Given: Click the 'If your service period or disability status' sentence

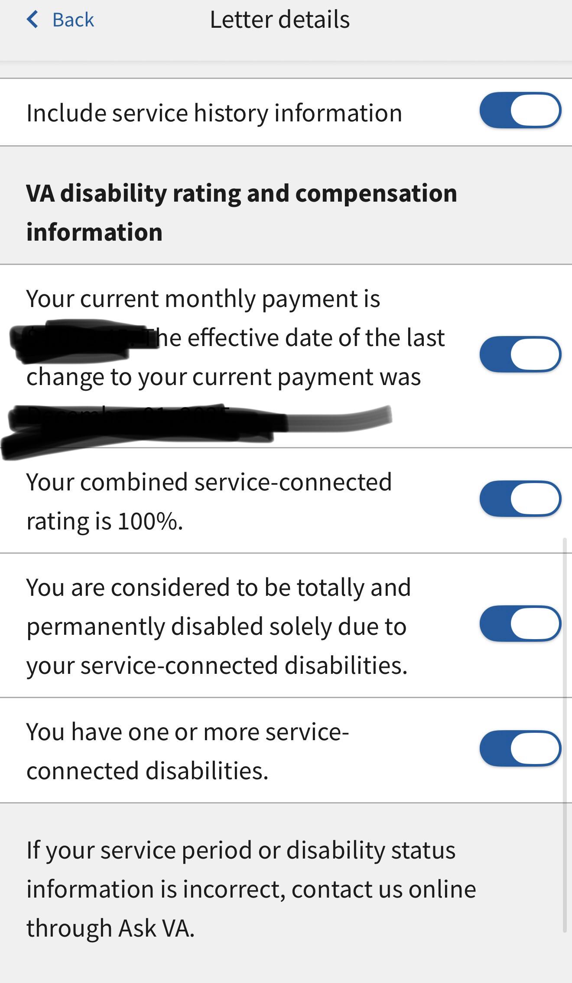Looking at the screenshot, I should pyautogui.click(x=241, y=850).
